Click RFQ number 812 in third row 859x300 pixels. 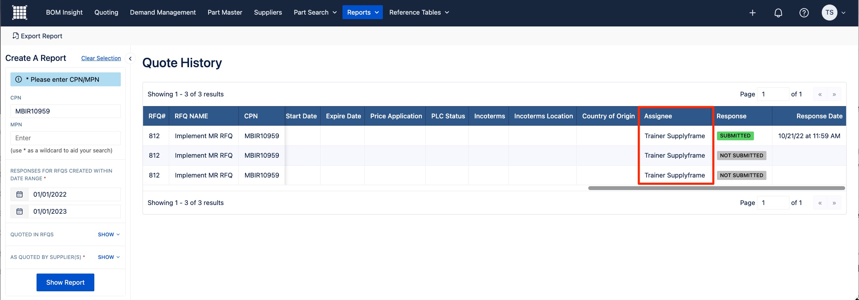[x=154, y=175]
